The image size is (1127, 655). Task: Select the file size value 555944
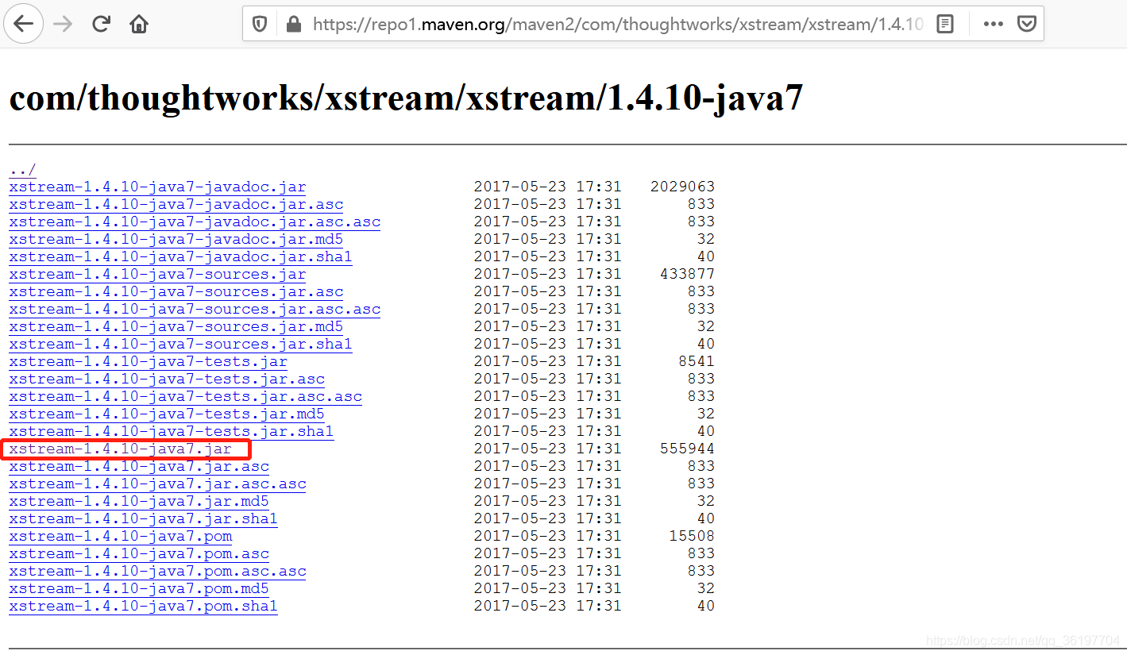687,449
